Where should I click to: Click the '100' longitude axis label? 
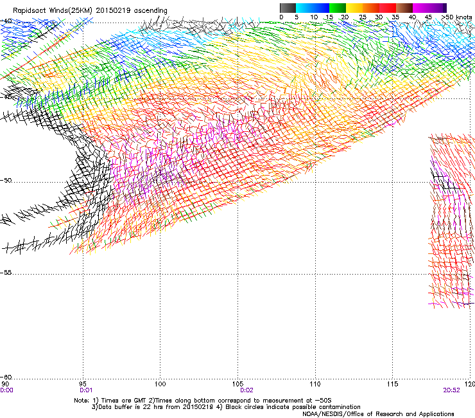tap(160, 385)
